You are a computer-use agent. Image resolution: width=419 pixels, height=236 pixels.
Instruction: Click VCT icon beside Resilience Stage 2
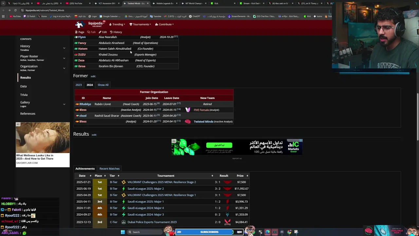tap(123, 182)
